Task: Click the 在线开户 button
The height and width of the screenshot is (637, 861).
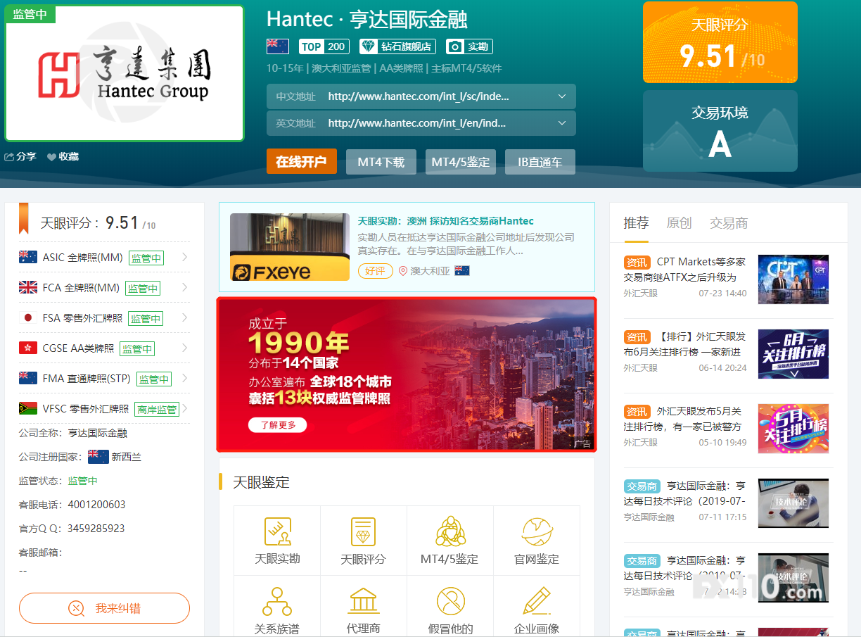Action: 302,162
